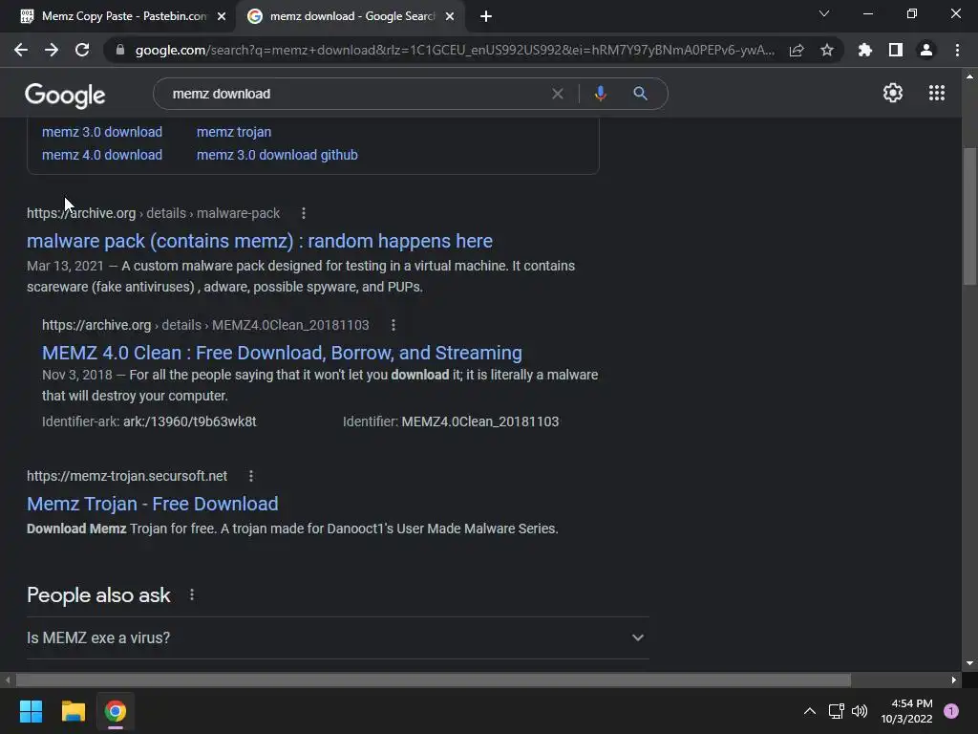The image size is (978, 734).
Task: Open related search 'memz 3.0 download'
Action: point(102,132)
